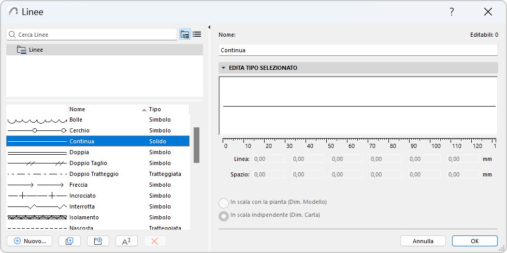
Task: Click the Linee folder icon in tree
Action: (21, 50)
